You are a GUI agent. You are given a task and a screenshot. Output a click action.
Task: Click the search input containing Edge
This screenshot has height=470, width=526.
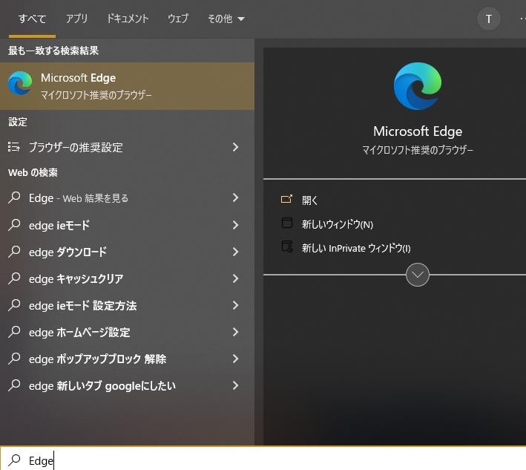coord(263,459)
